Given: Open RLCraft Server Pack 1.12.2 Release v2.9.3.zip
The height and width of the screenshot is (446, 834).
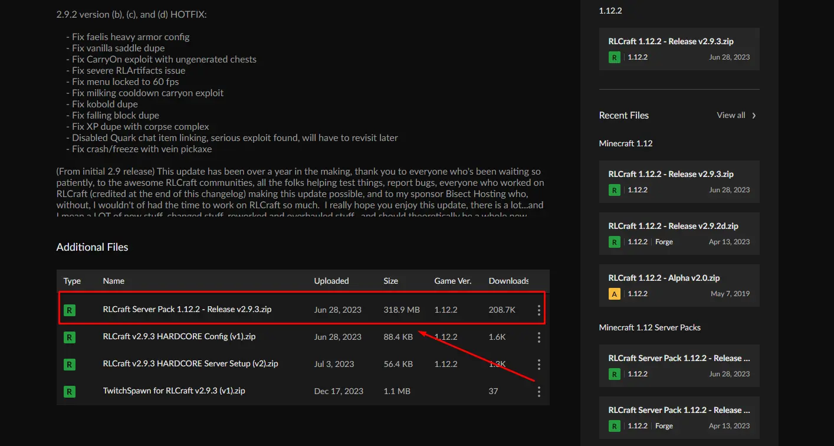Looking at the screenshot, I should [187, 310].
